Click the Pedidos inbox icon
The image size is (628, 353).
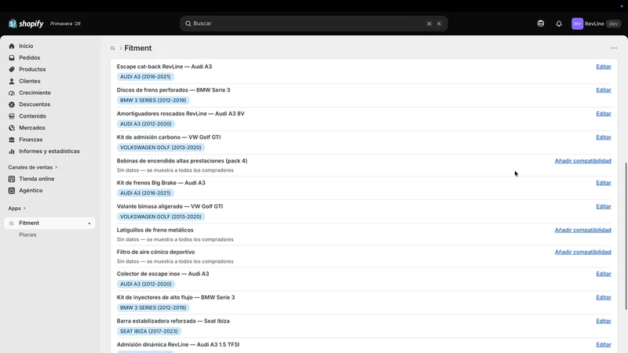click(x=12, y=57)
